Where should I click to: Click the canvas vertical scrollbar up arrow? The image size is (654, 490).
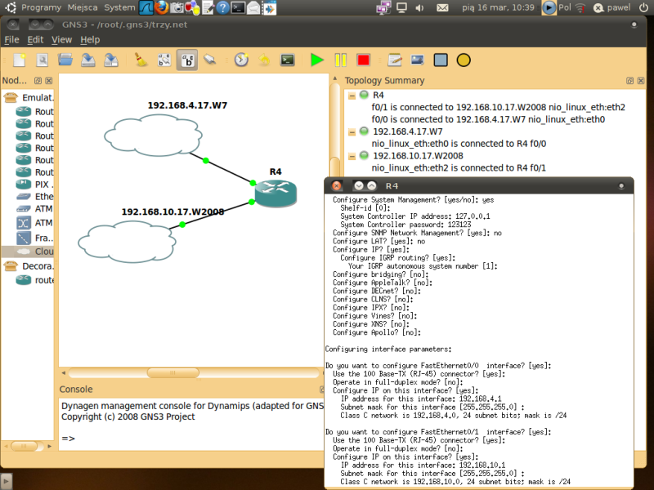point(334,78)
